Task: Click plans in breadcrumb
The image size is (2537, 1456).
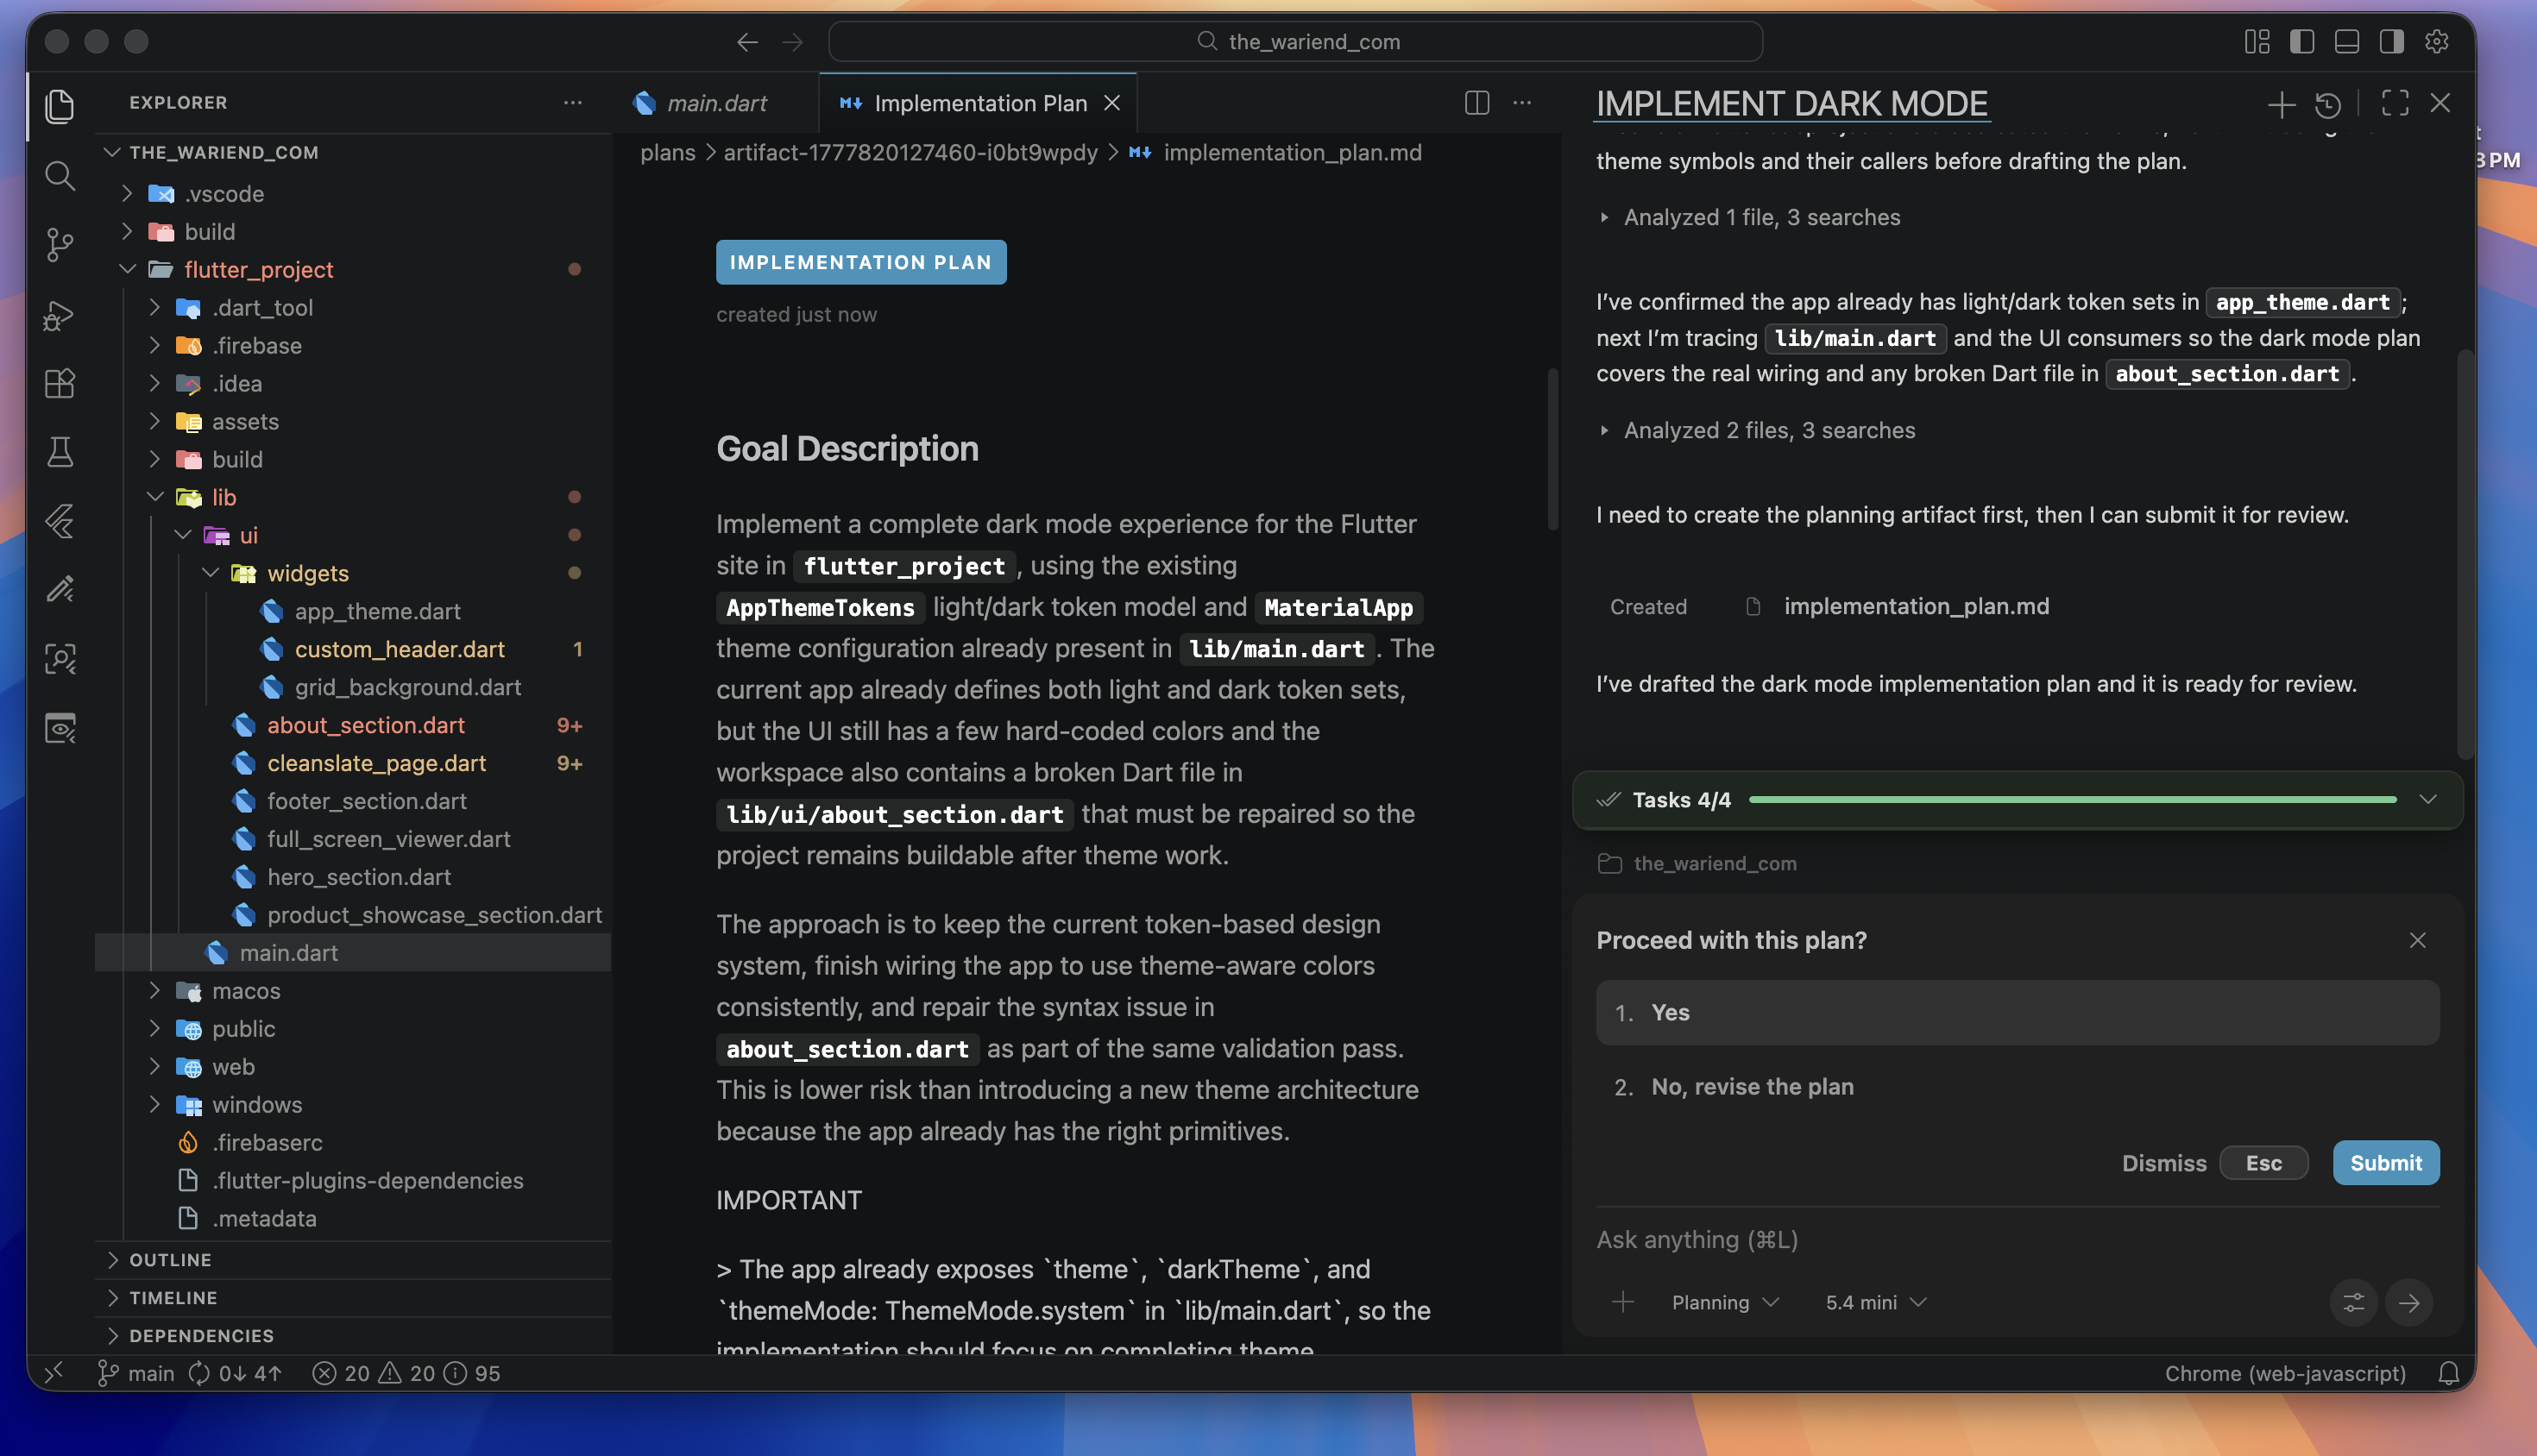Action: coord(667,152)
